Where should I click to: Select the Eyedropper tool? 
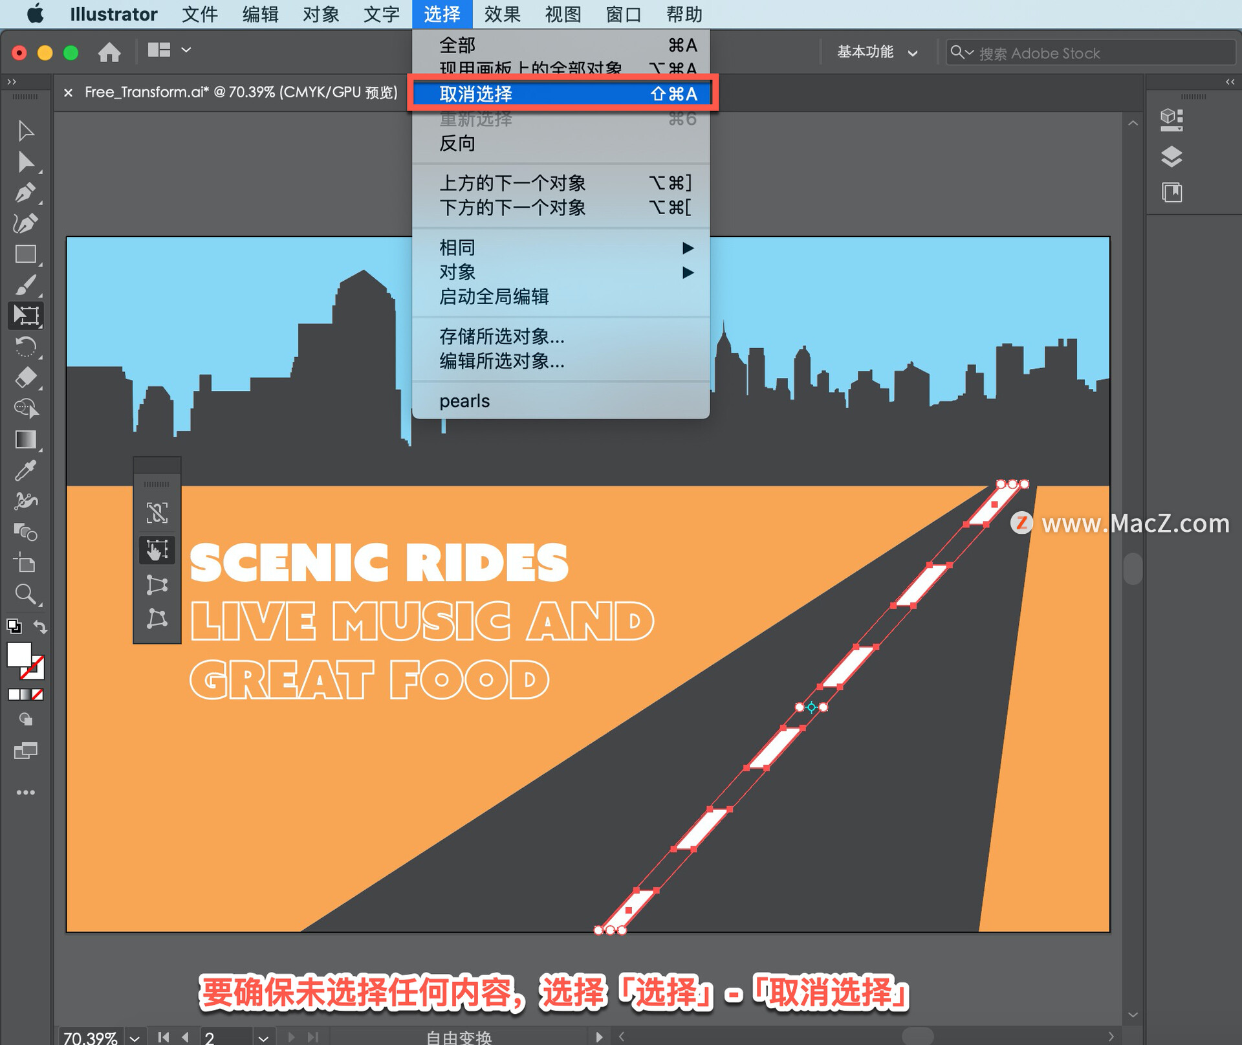click(25, 470)
